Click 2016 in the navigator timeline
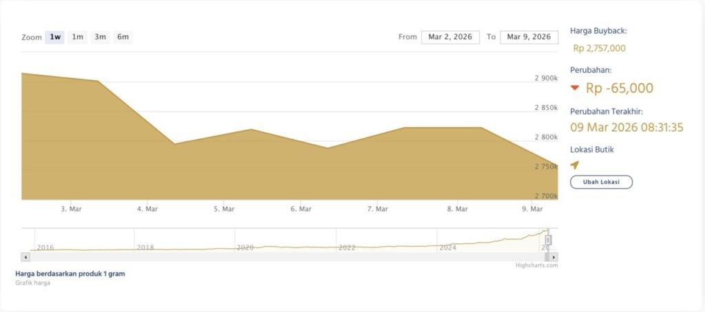 click(45, 247)
